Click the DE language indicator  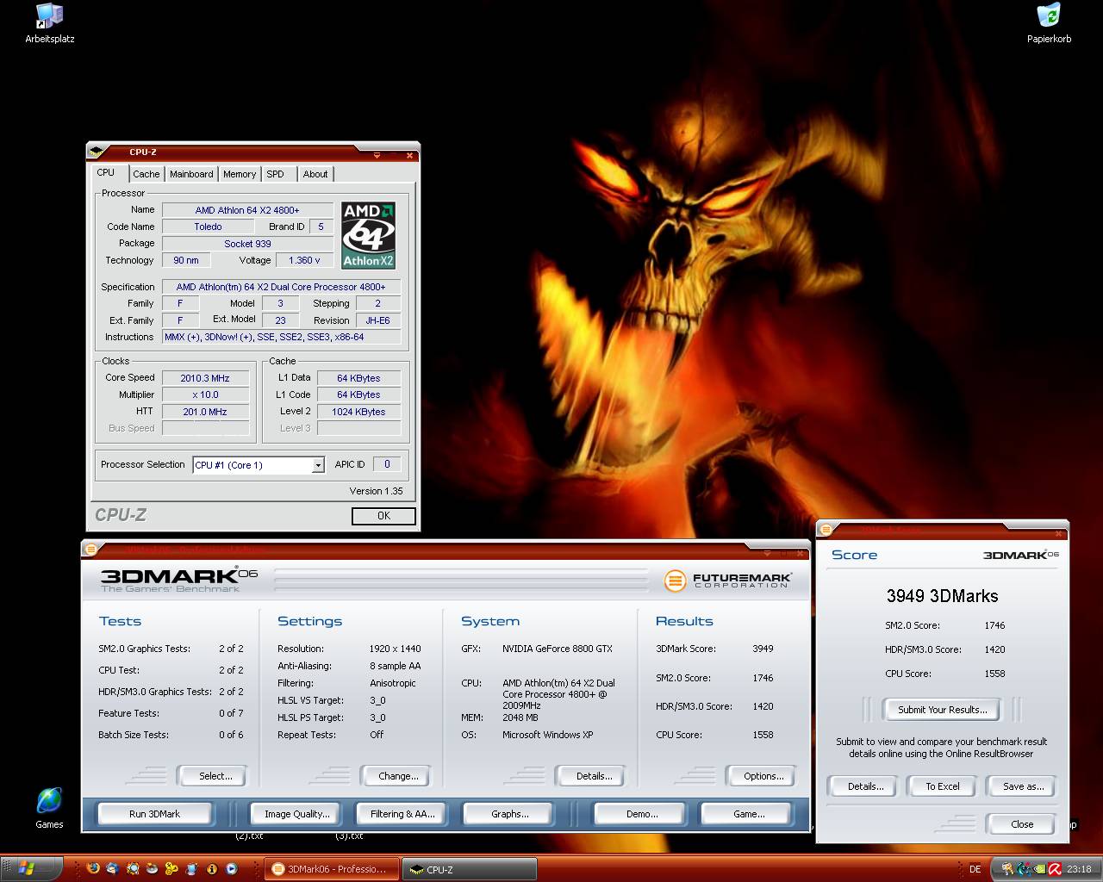pos(975,869)
